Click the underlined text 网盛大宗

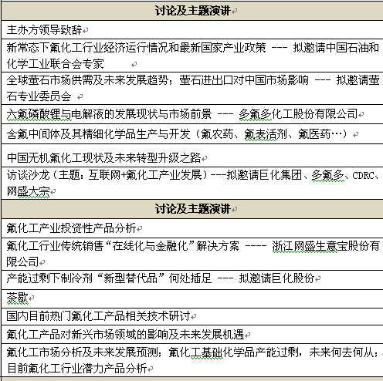pyautogui.click(x=29, y=191)
